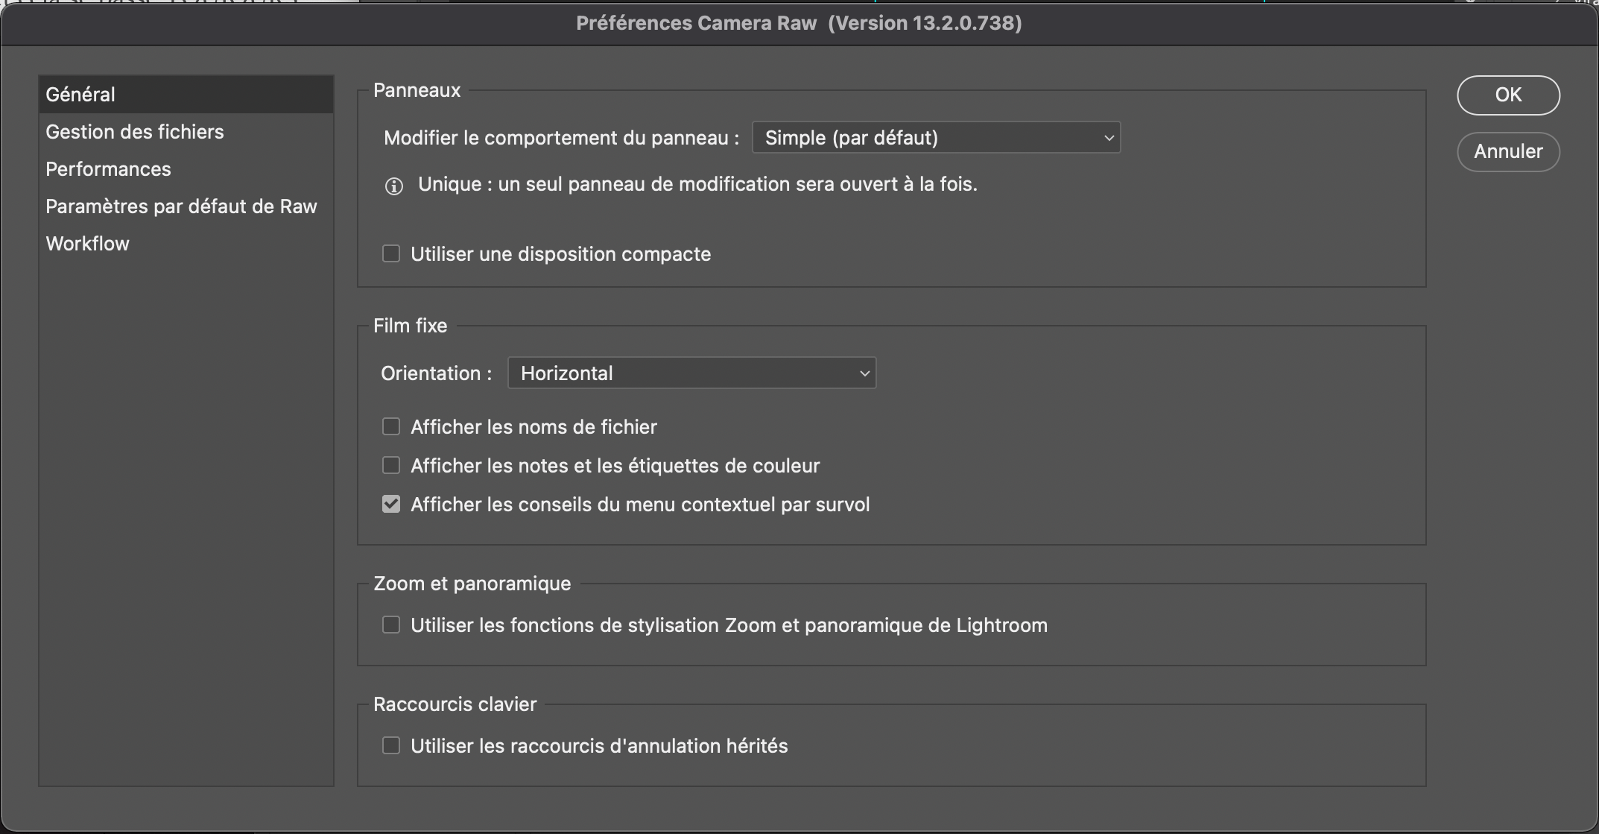The image size is (1599, 834).
Task: Open the 'Simple (par défaut)' panel behavior dropdown
Action: pyautogui.click(x=935, y=137)
